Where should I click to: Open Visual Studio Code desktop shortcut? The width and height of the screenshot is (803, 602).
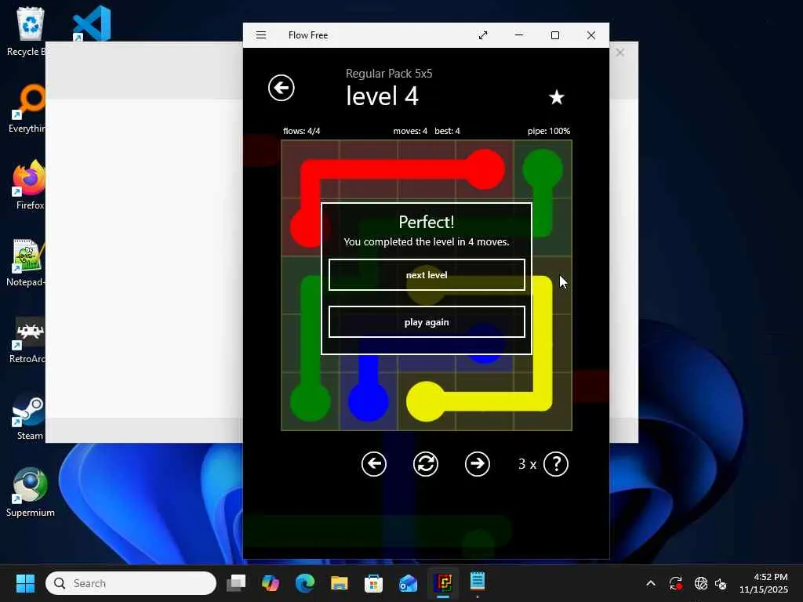tap(92, 24)
